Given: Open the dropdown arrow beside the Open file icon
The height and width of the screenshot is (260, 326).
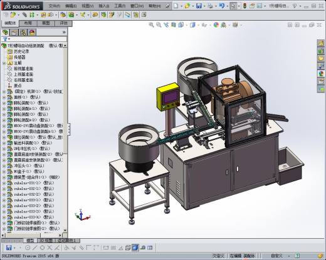Looking at the screenshot, I should pos(192,6).
